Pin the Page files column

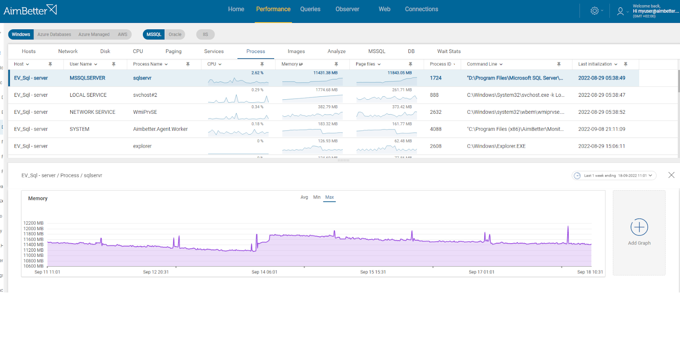click(x=411, y=64)
